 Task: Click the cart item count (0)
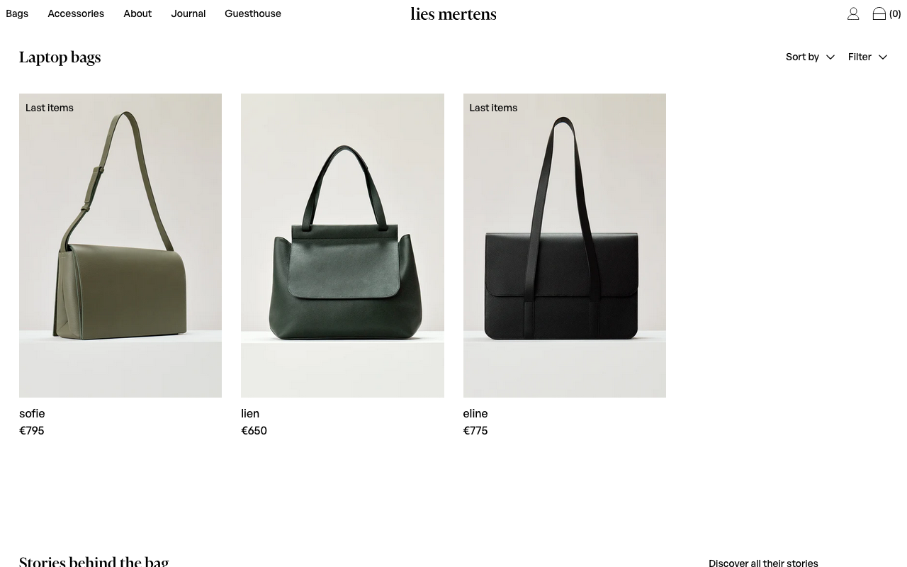(895, 13)
